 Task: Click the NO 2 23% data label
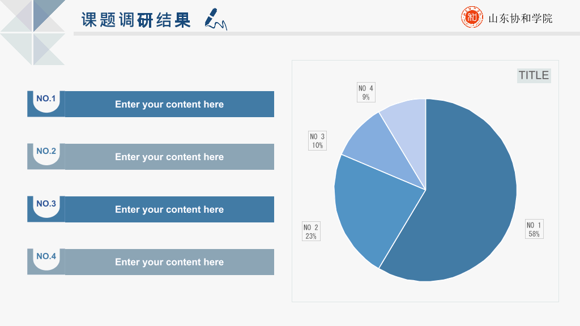(x=311, y=231)
